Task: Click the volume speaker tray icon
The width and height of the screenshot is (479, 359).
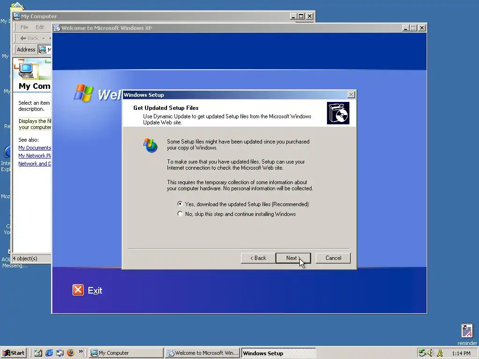Action: click(x=431, y=353)
